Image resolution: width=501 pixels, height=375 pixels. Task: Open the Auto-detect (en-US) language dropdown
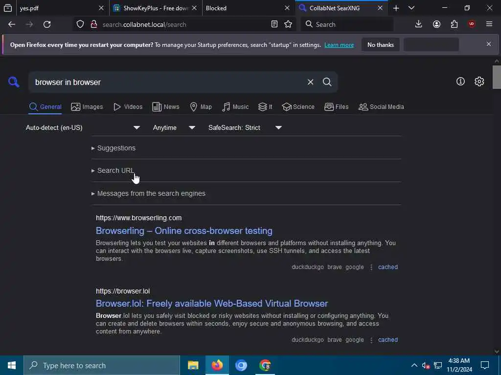tap(83, 128)
